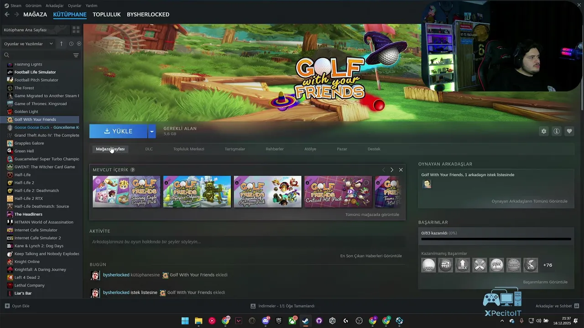Image resolution: width=584 pixels, height=328 pixels.
Task: Toggle ready-to-play filter icon
Action: click(x=79, y=44)
